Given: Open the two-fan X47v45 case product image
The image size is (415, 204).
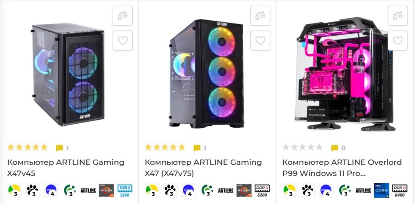Looking at the screenshot, I should pos(68,74).
